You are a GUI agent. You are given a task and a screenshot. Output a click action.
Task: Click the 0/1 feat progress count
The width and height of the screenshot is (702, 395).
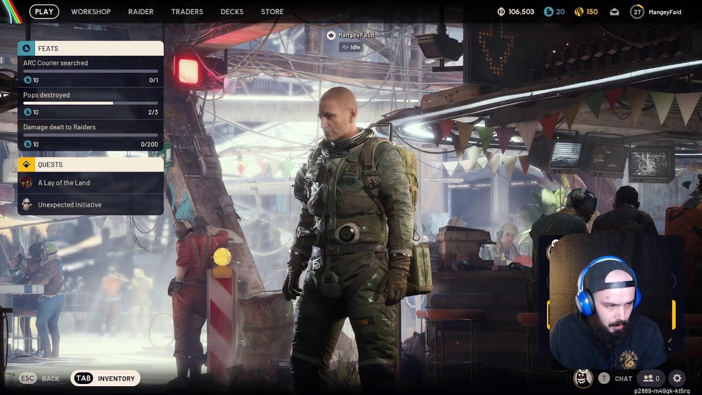(x=154, y=80)
